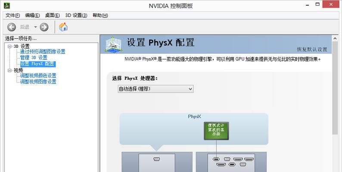Click the Back arrow button
This screenshot has height=172, width=342.
tap(12, 27)
